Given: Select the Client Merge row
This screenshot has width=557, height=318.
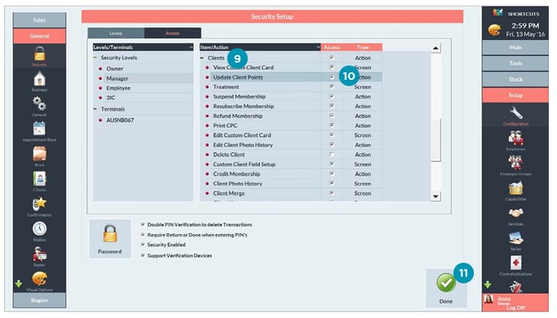Looking at the screenshot, I should point(291,193).
